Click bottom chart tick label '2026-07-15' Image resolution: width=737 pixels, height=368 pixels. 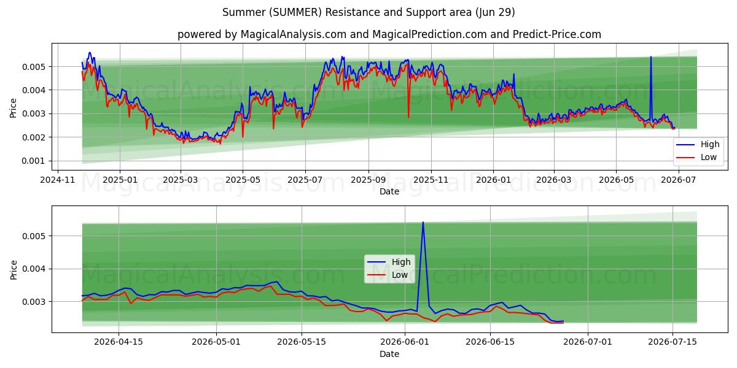point(673,342)
